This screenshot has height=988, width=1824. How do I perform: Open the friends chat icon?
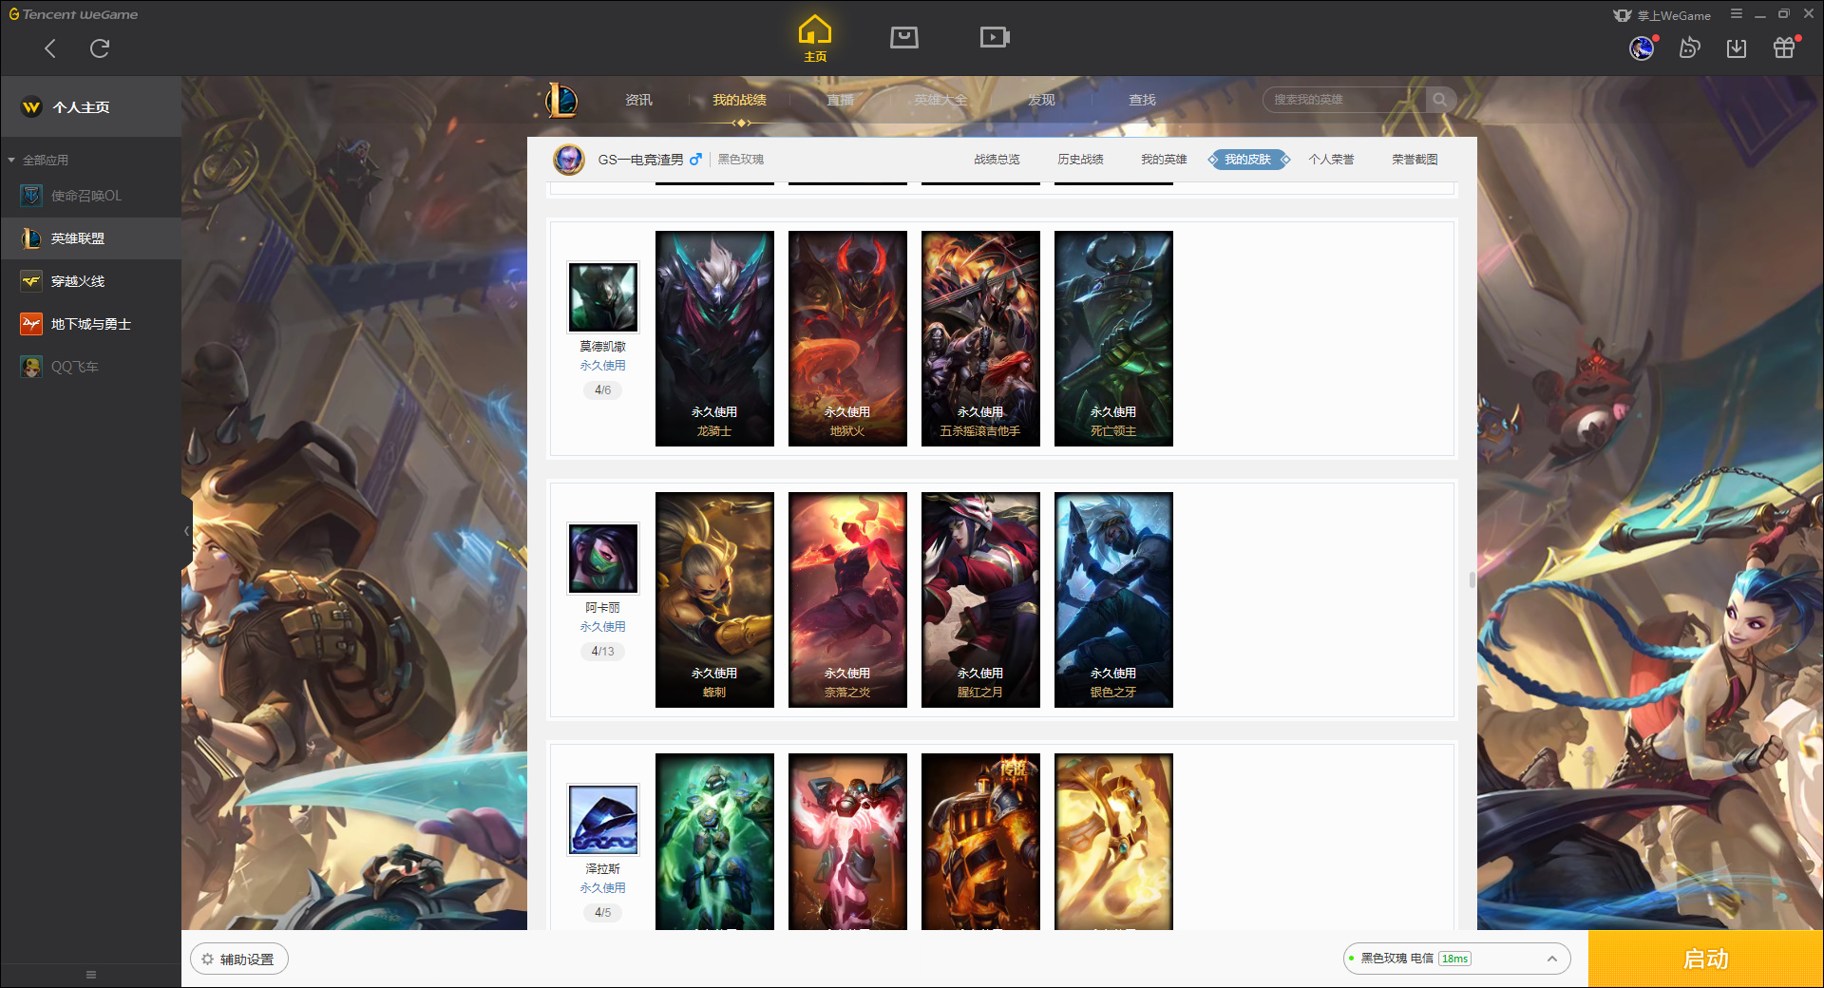(x=1689, y=47)
